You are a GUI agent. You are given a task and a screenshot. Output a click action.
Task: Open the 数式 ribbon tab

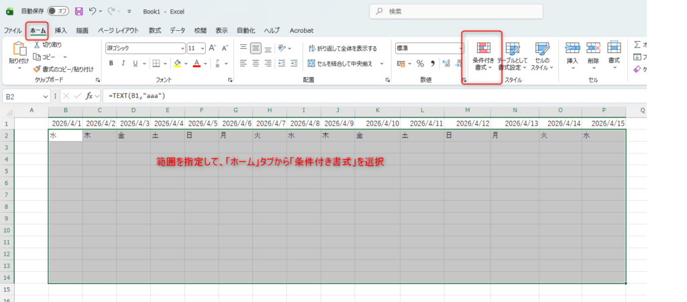click(x=154, y=30)
